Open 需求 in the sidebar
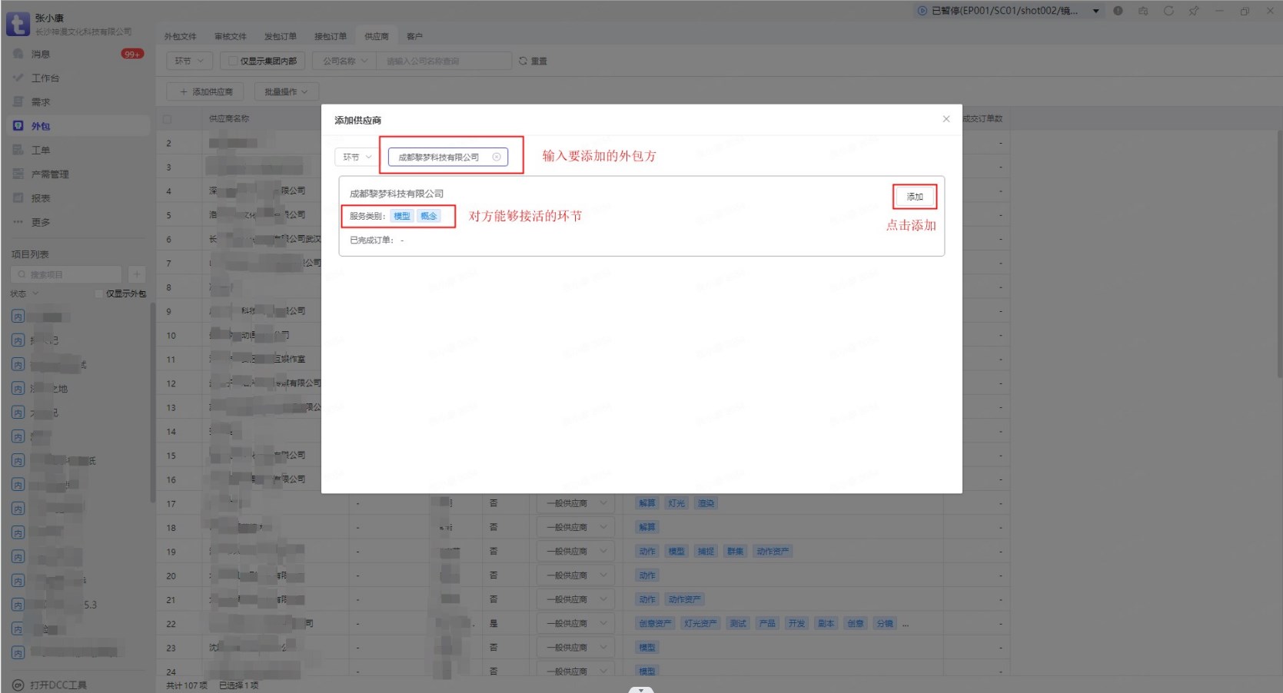Screen dimensions: 1283x693 tap(41, 102)
